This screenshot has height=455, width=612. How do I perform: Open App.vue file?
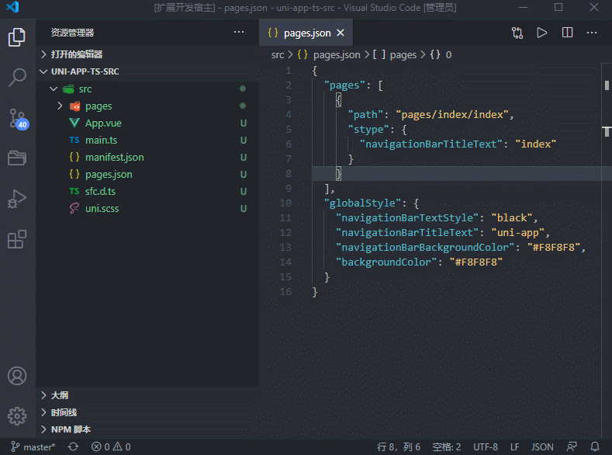tap(148, 123)
